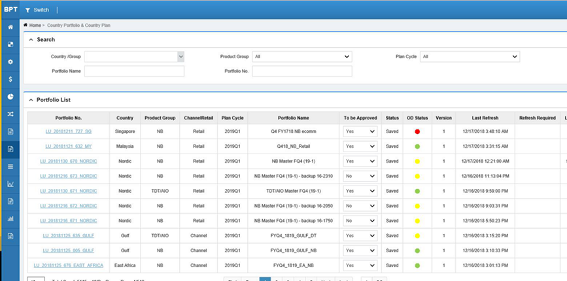Screen dimensions: 567x281
Task: Open portfolio LU_20181125_676_EAST_AFRICA link
Action: coord(69,265)
